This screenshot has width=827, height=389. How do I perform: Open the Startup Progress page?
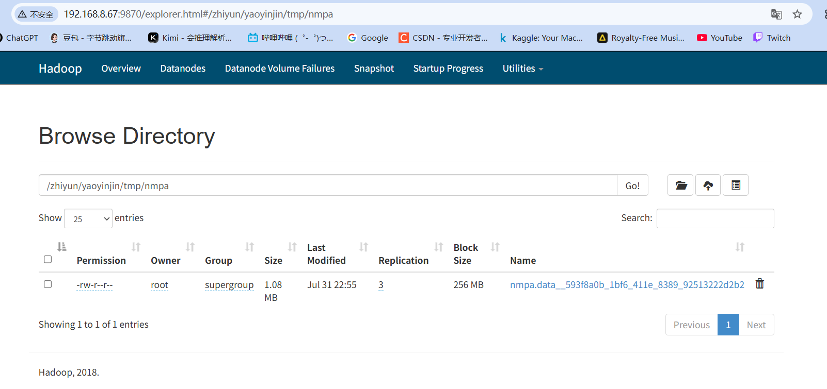448,69
